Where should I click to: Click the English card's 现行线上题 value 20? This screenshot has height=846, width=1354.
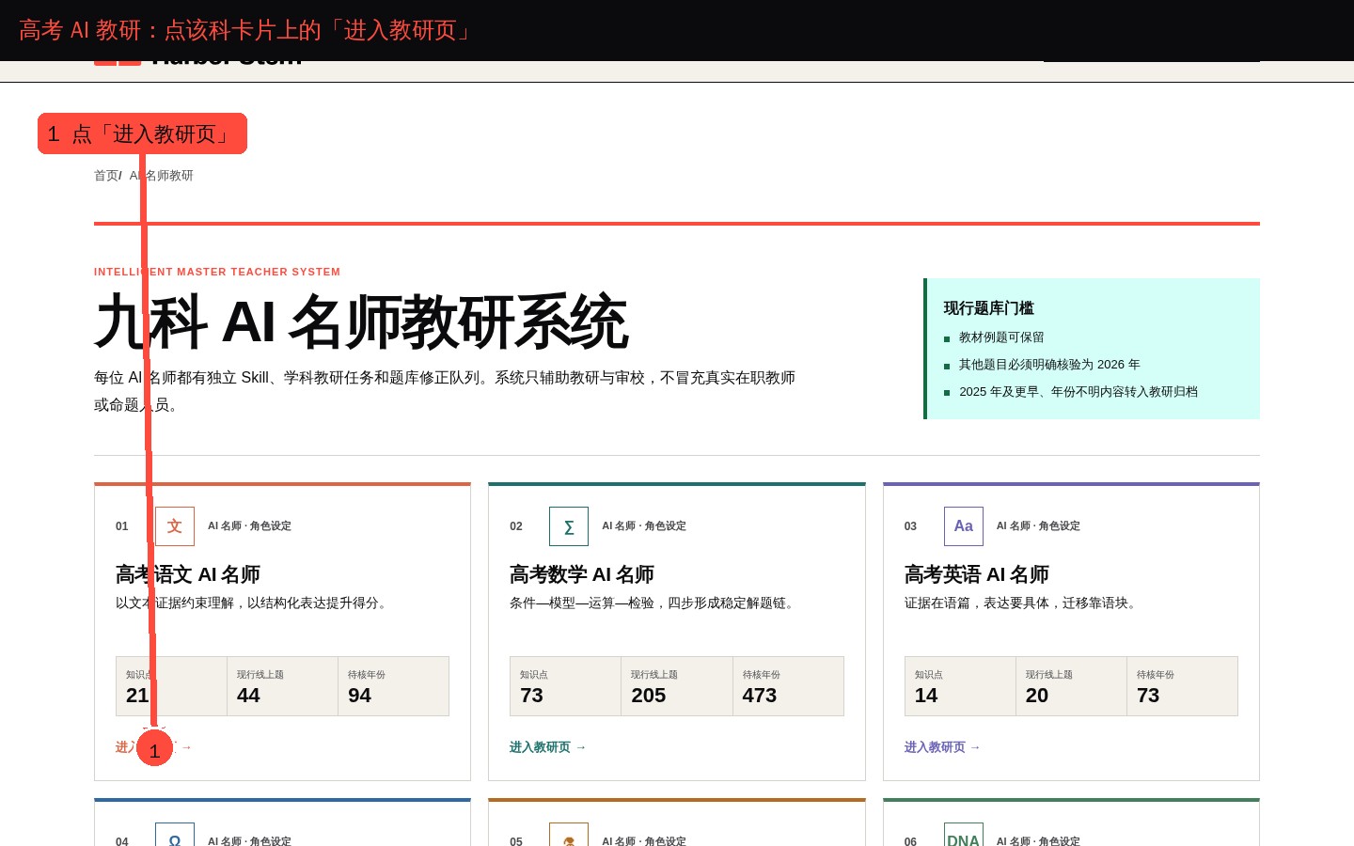click(x=1037, y=696)
